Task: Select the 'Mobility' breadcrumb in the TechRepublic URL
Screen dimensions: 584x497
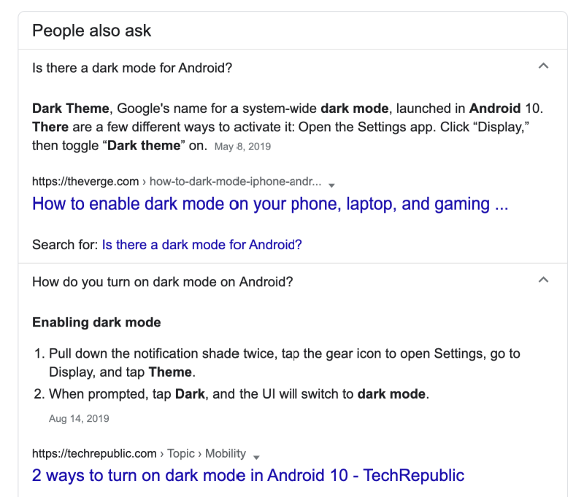Action: pos(226,453)
